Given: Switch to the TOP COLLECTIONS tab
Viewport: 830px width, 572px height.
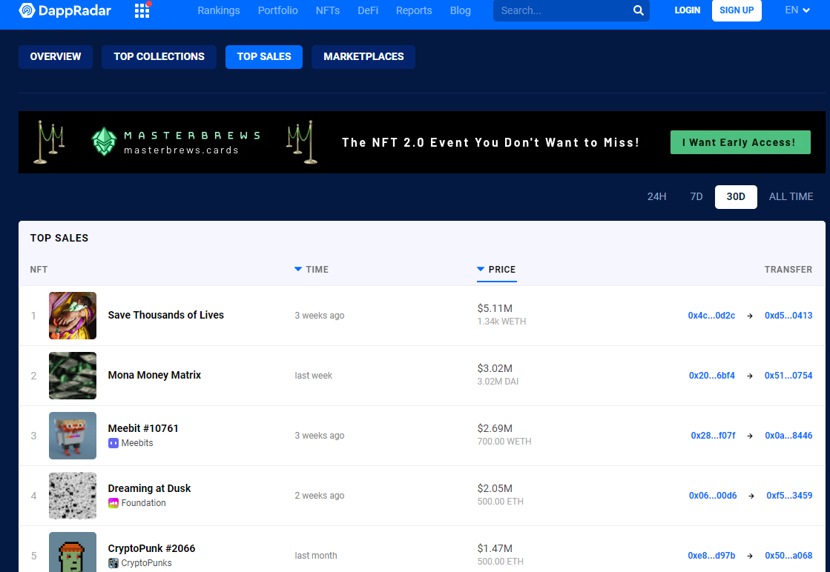Looking at the screenshot, I should [159, 57].
